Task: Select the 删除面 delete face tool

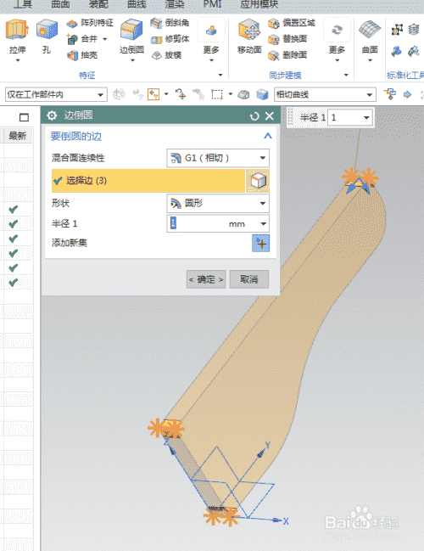Action: click(x=287, y=55)
